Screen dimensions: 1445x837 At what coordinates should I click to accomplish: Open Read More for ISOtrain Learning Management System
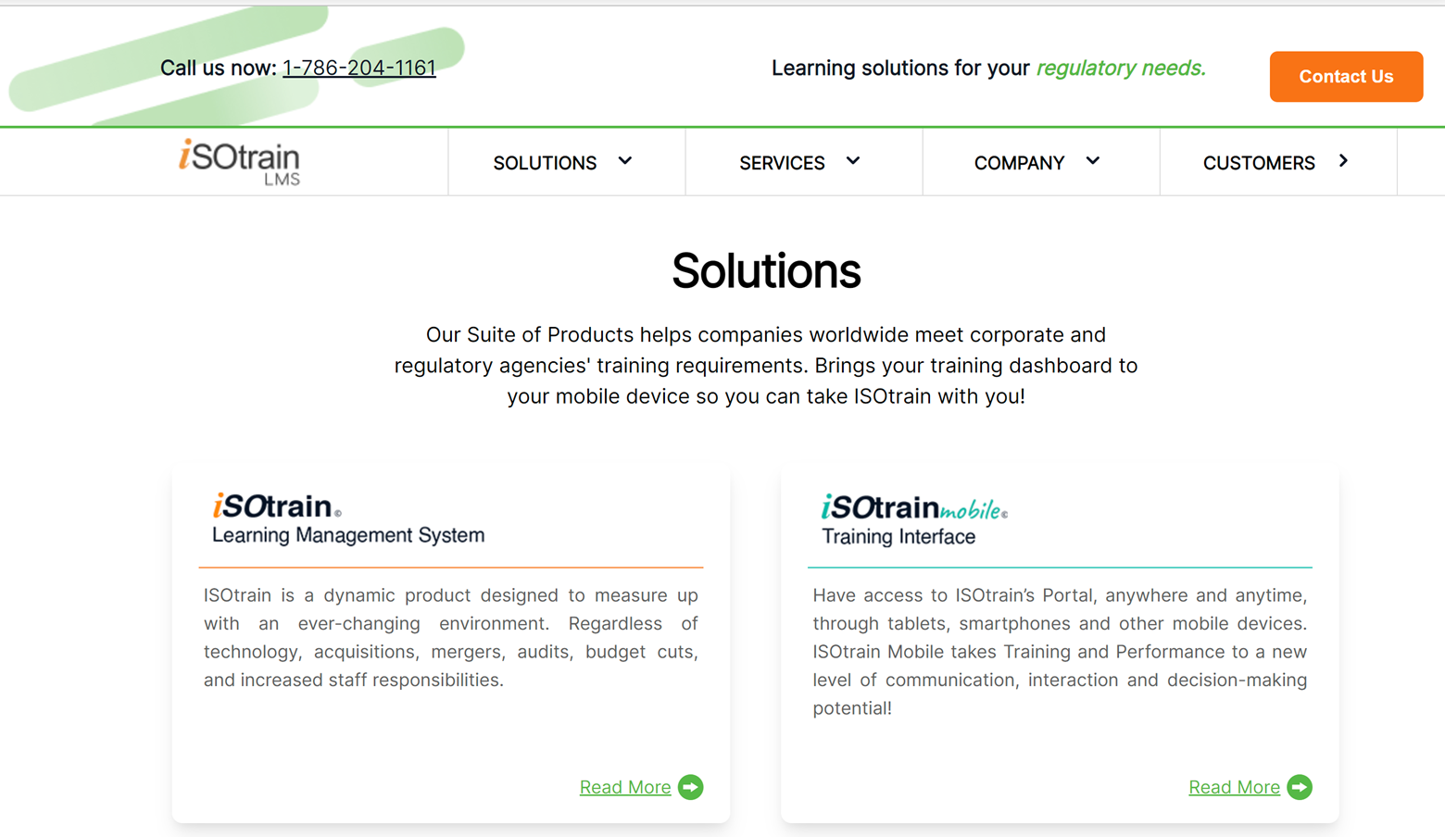pyautogui.click(x=624, y=787)
